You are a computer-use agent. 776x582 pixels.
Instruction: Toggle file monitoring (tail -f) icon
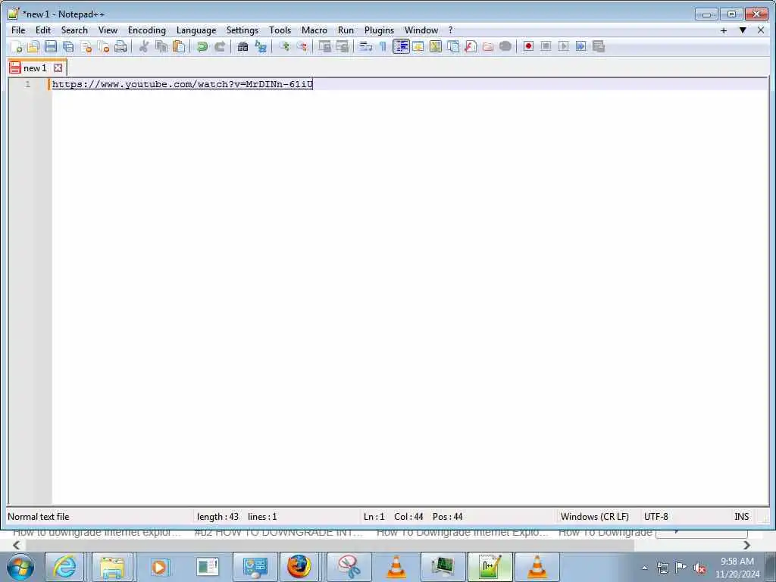pos(505,46)
